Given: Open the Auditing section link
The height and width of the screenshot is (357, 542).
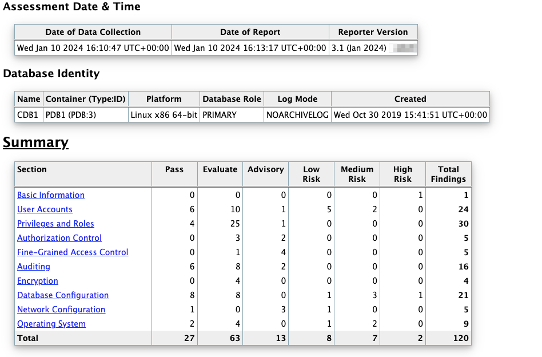Looking at the screenshot, I should 34,267.
